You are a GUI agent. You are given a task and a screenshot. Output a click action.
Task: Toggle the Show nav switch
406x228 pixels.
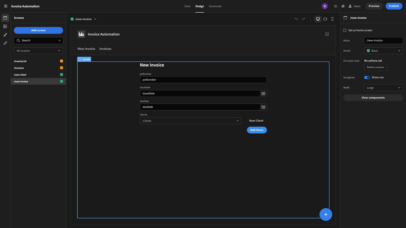point(367,78)
